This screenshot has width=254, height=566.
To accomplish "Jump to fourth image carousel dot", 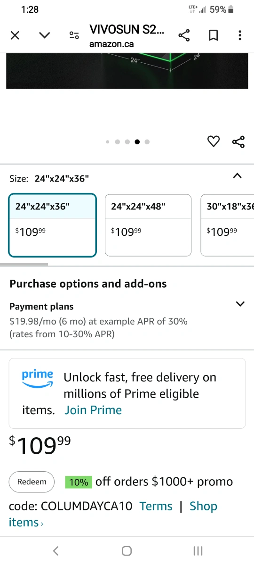I will tap(137, 141).
